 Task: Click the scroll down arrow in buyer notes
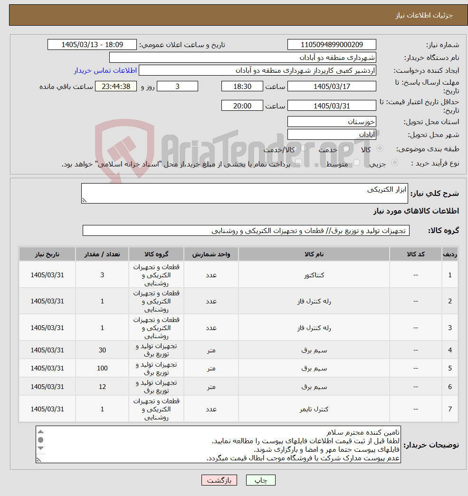40,448
